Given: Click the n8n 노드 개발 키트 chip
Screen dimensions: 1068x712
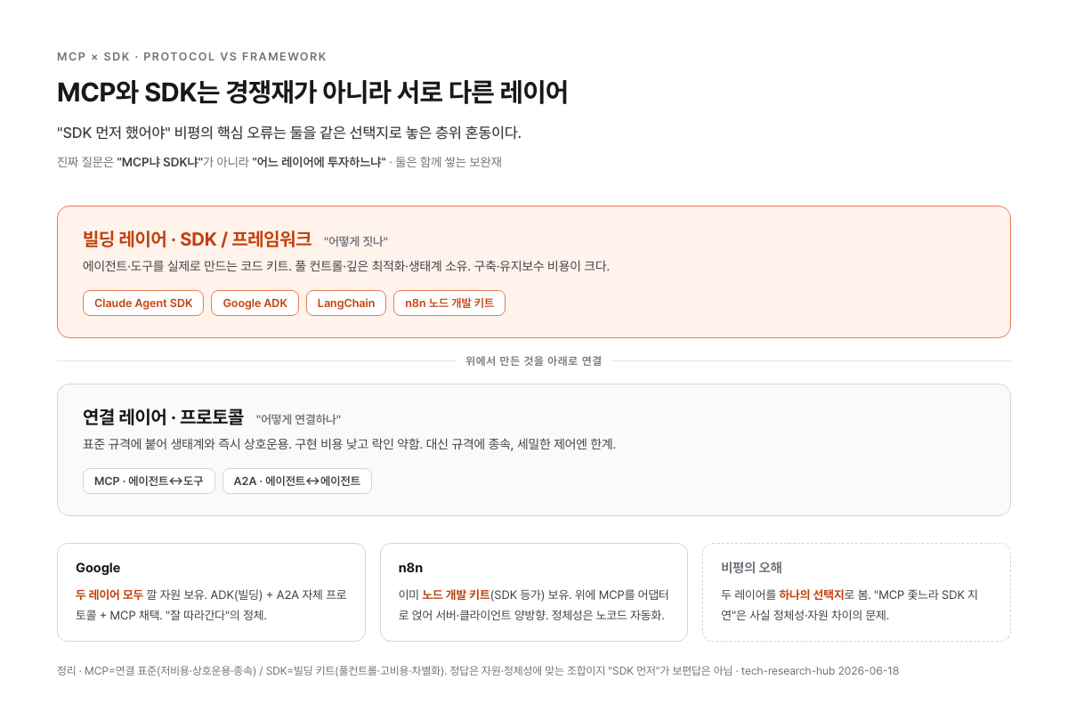Looking at the screenshot, I should (x=449, y=303).
